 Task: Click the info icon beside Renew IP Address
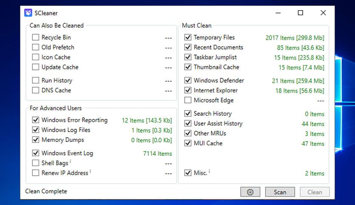click(x=90, y=171)
